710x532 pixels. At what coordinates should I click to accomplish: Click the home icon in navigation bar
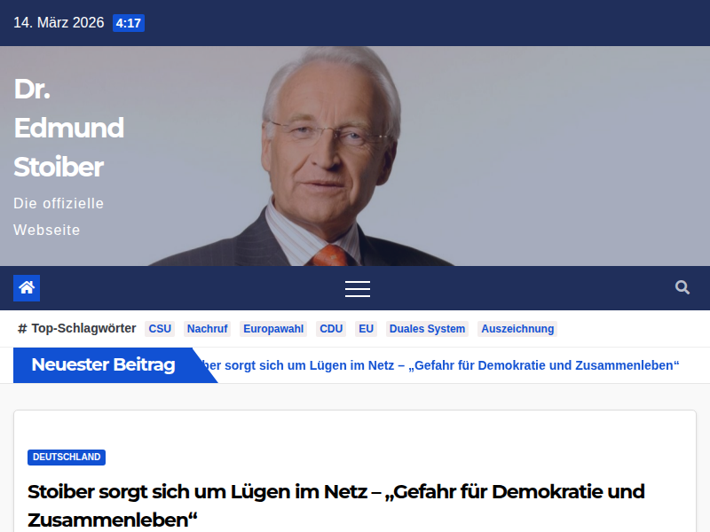pos(26,287)
